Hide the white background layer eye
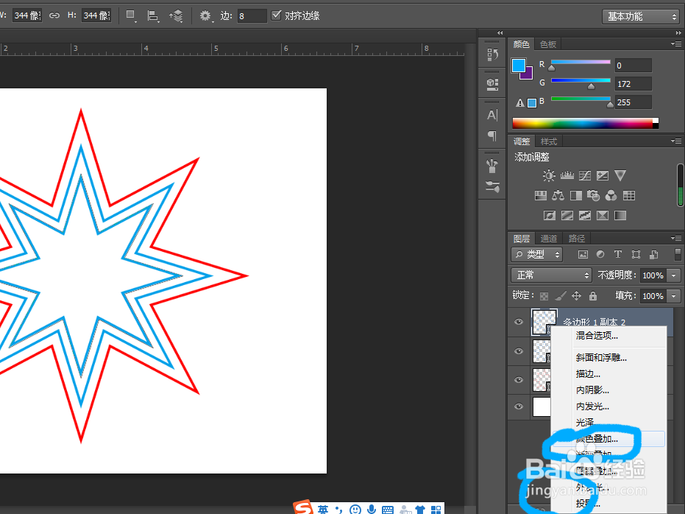The width and height of the screenshot is (685, 514). pos(519,406)
